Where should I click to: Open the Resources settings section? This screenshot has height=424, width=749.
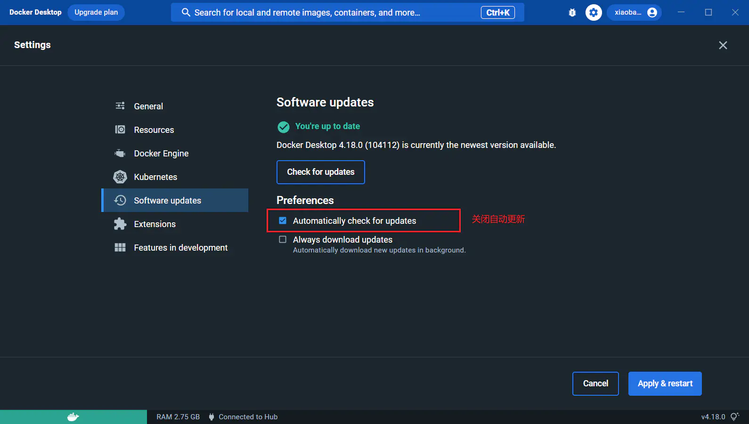tap(175, 130)
